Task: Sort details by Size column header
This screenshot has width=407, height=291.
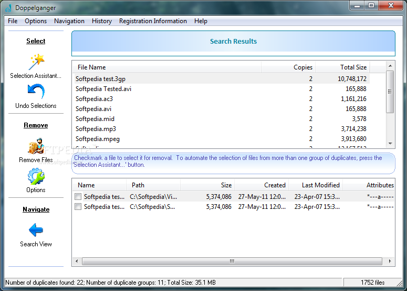Action: tap(207, 185)
